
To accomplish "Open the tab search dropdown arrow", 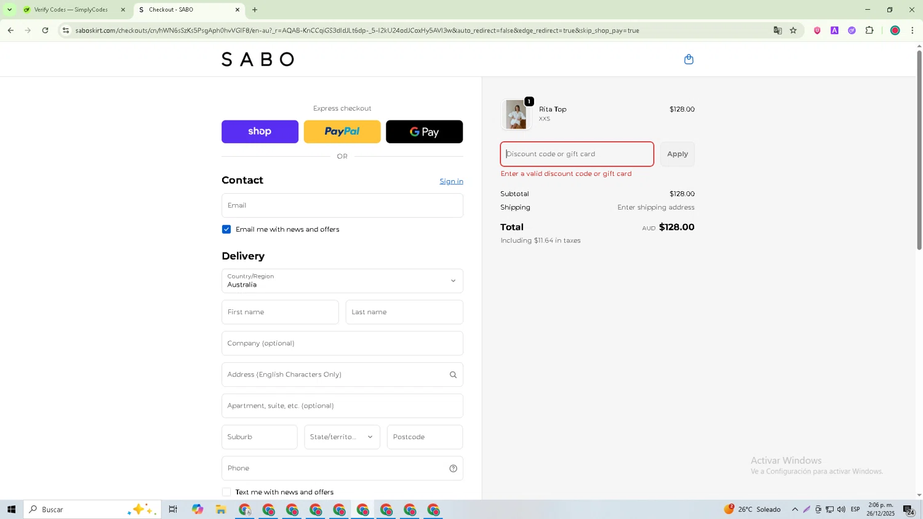I will [x=9, y=10].
